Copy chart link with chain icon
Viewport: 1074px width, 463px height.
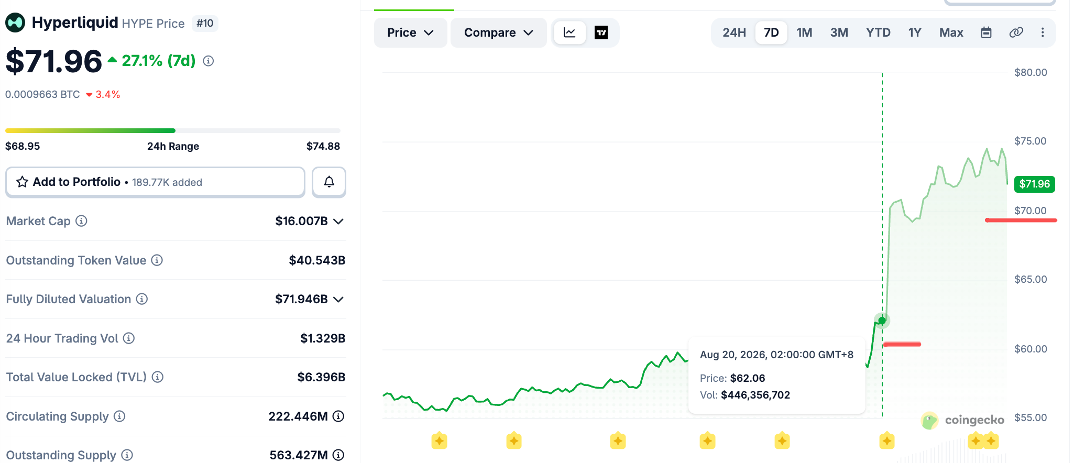coord(1016,32)
